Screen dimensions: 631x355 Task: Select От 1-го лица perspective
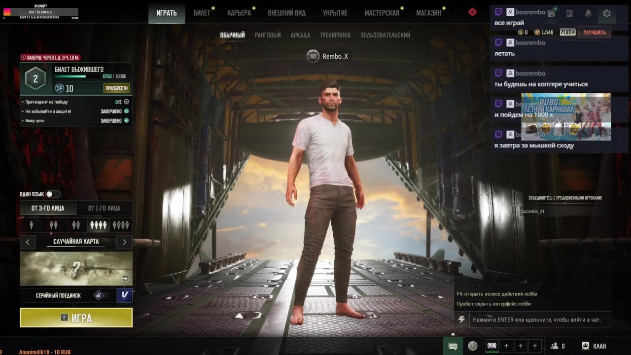pos(104,208)
